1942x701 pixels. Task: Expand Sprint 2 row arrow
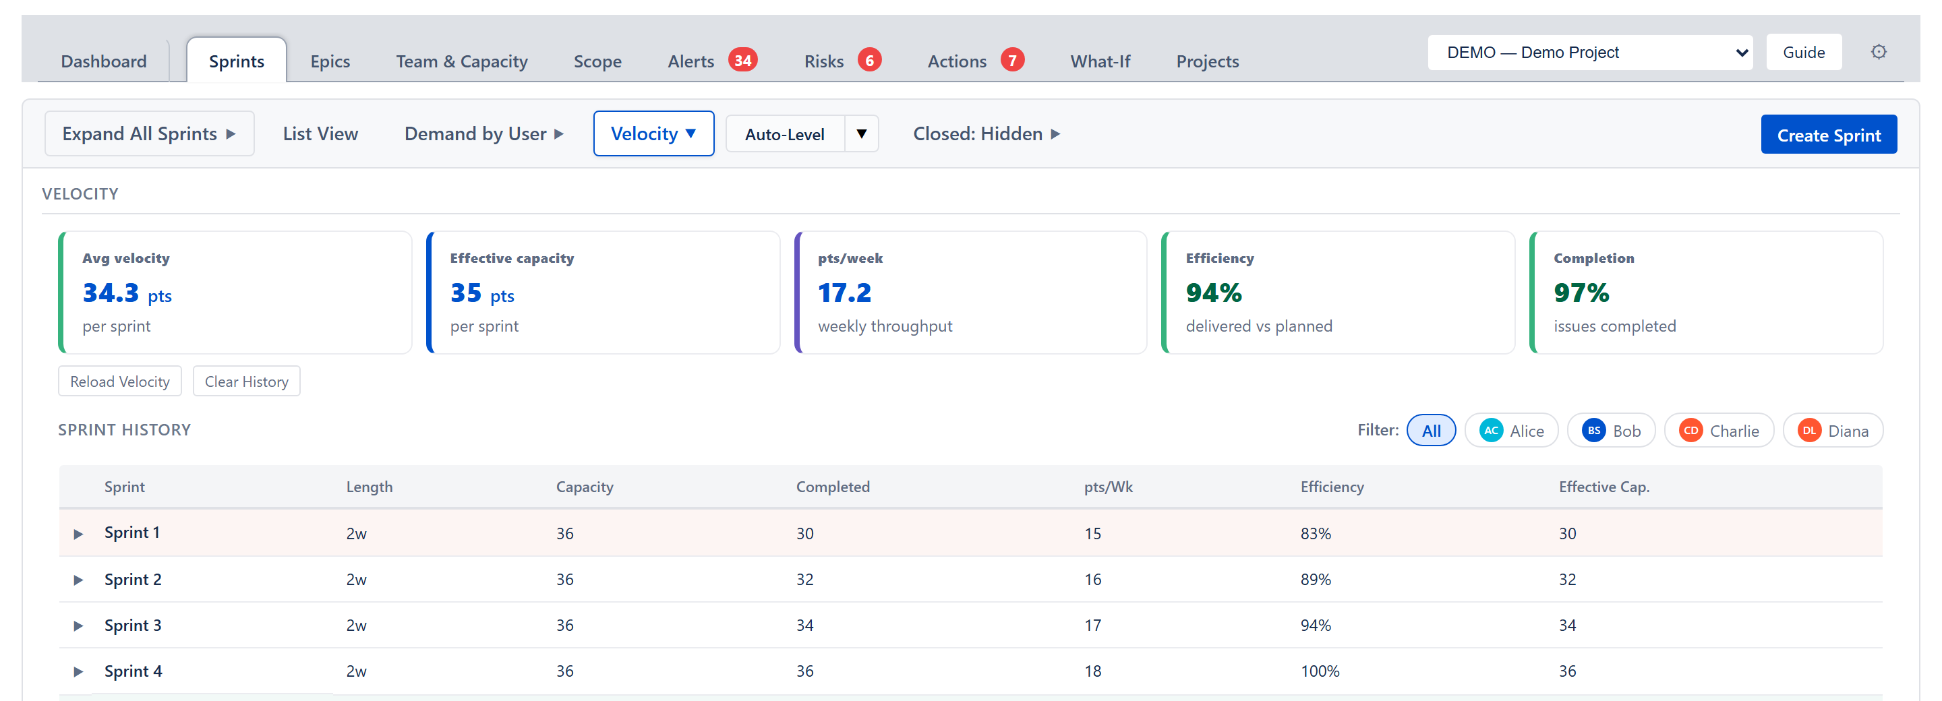pos(78,580)
